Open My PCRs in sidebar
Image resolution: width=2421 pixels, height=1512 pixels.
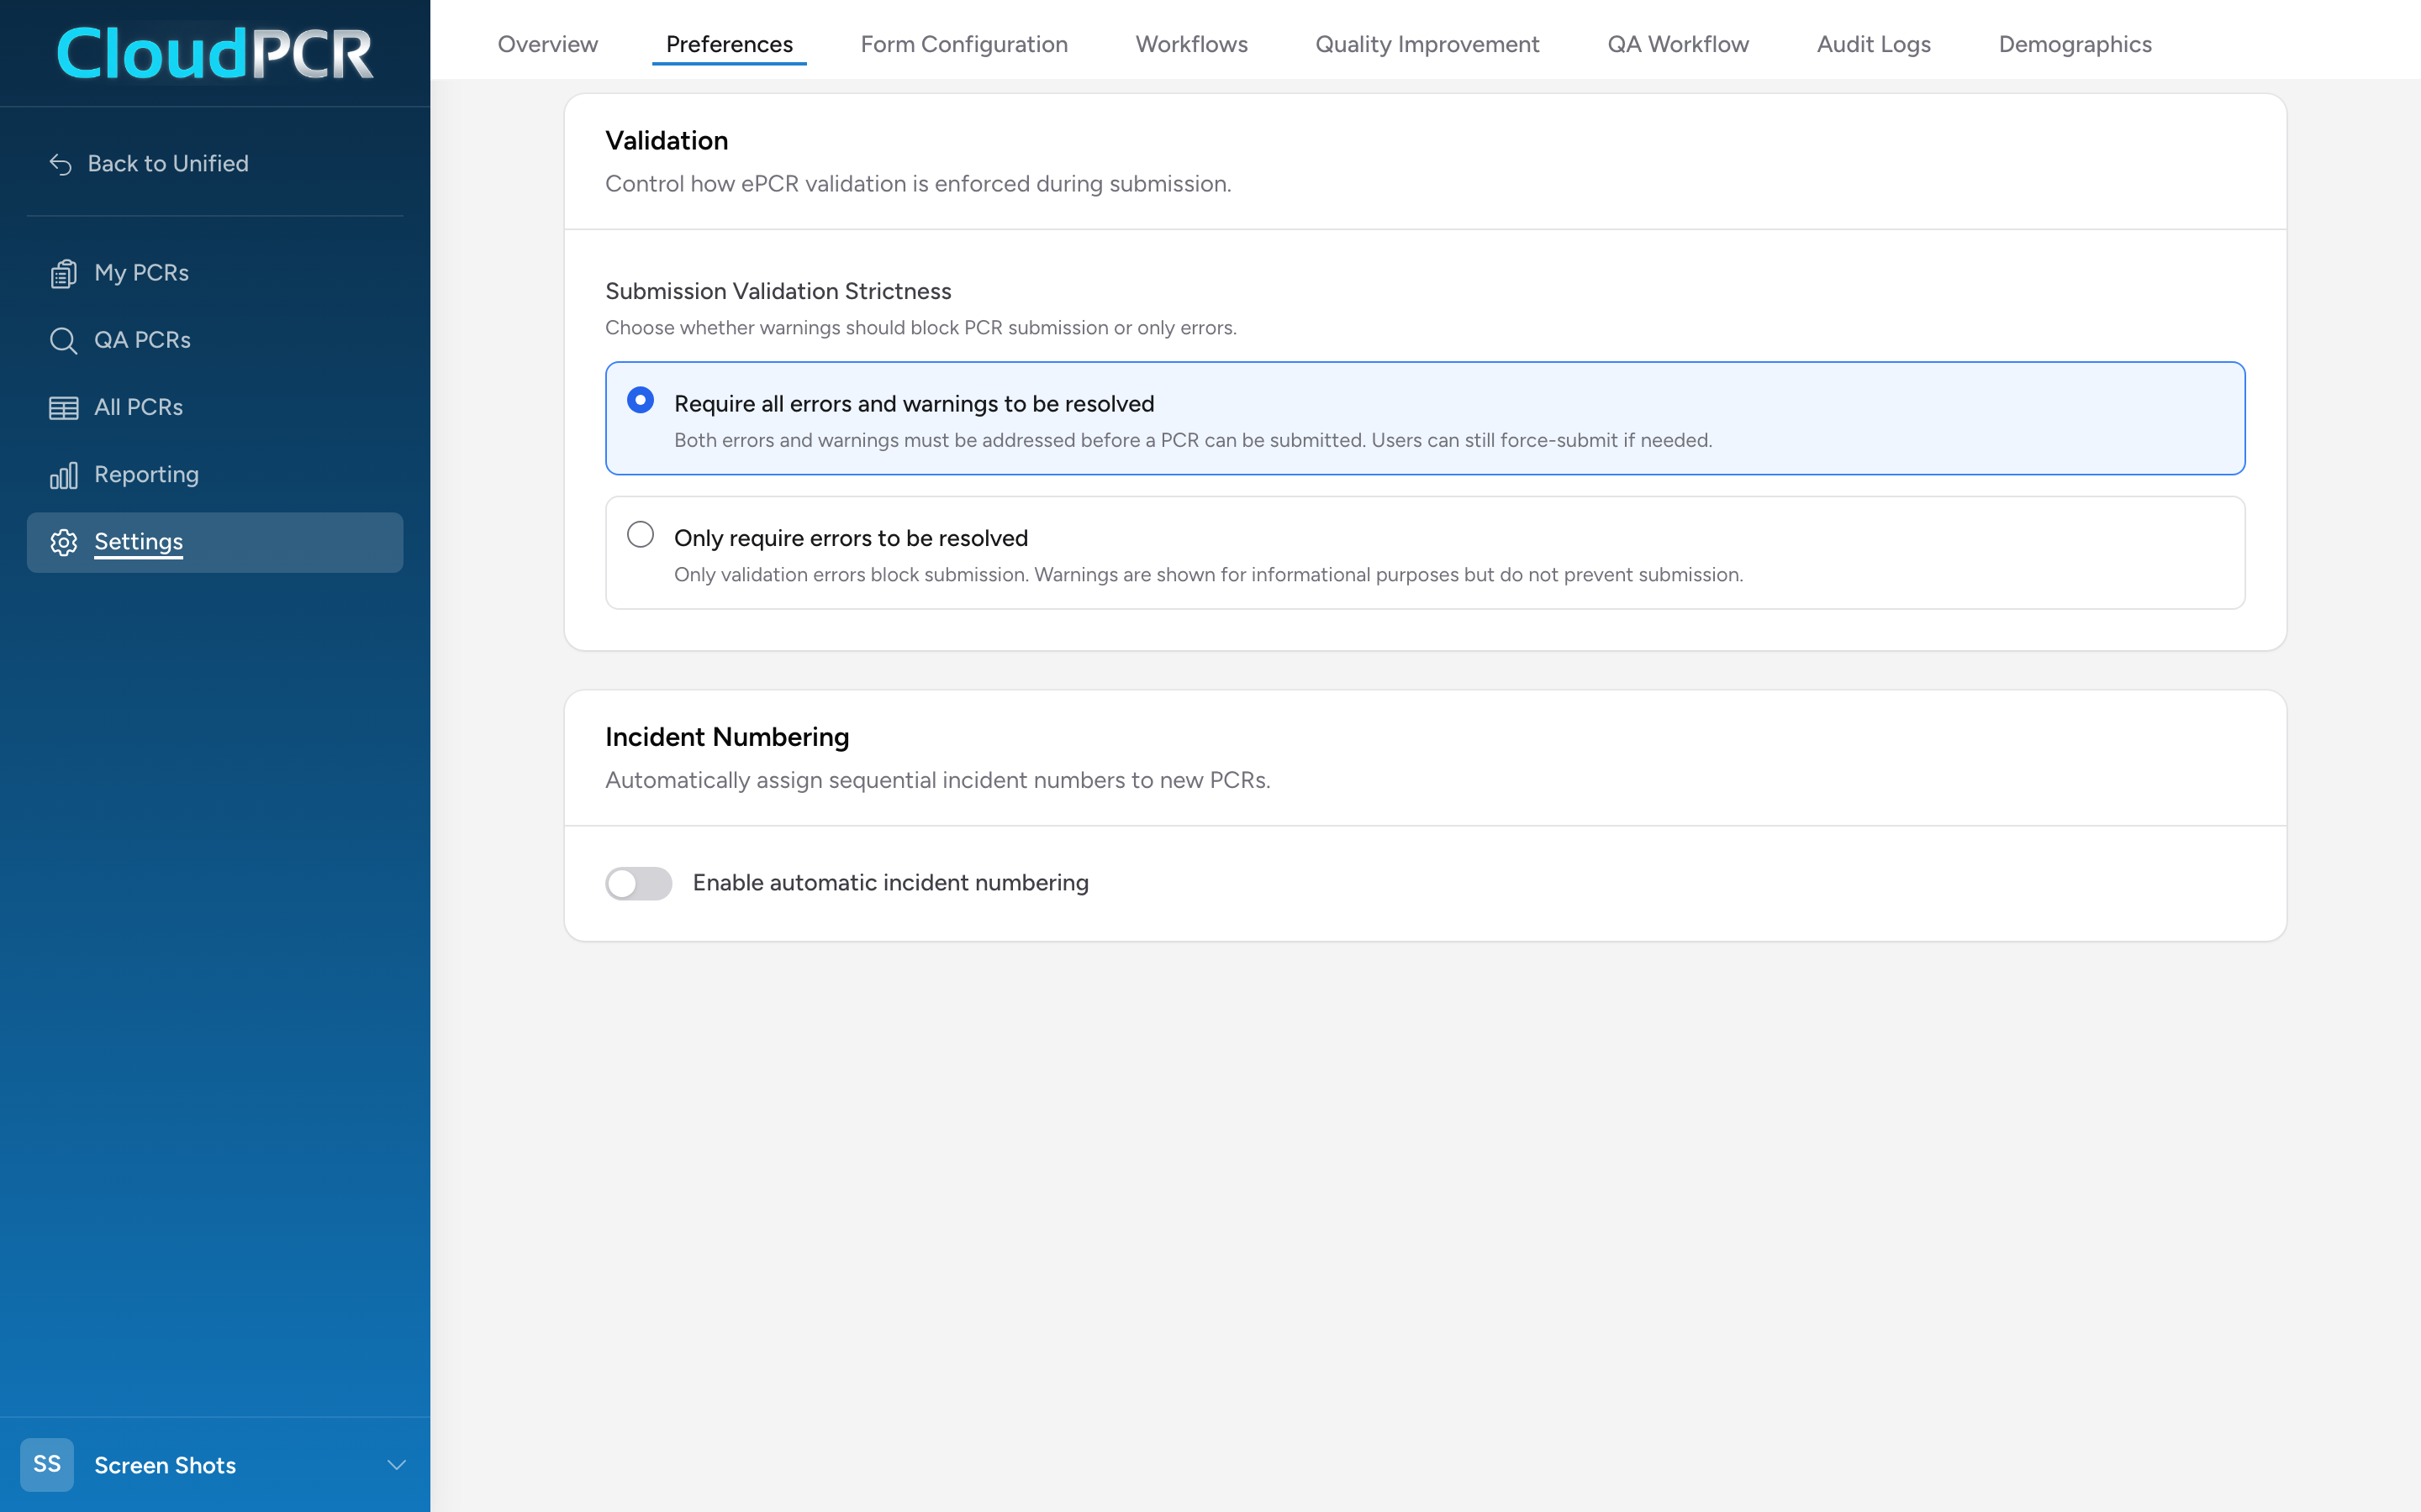(x=215, y=273)
